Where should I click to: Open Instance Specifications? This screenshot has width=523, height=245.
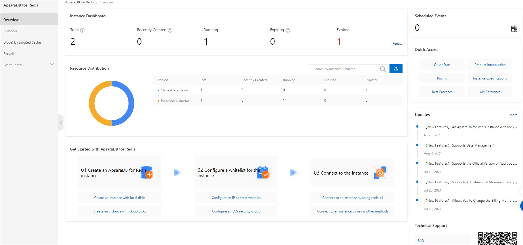pyautogui.click(x=490, y=78)
